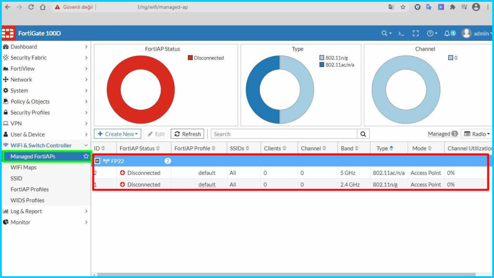
Task: Click the FortiGate logo icon
Action: click(8, 33)
